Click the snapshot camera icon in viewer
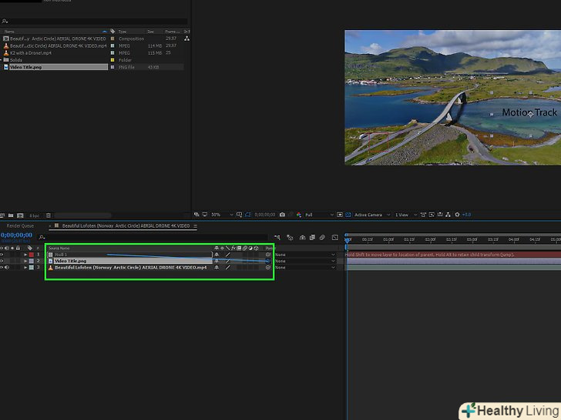The height and width of the screenshot is (420, 561). (x=283, y=215)
